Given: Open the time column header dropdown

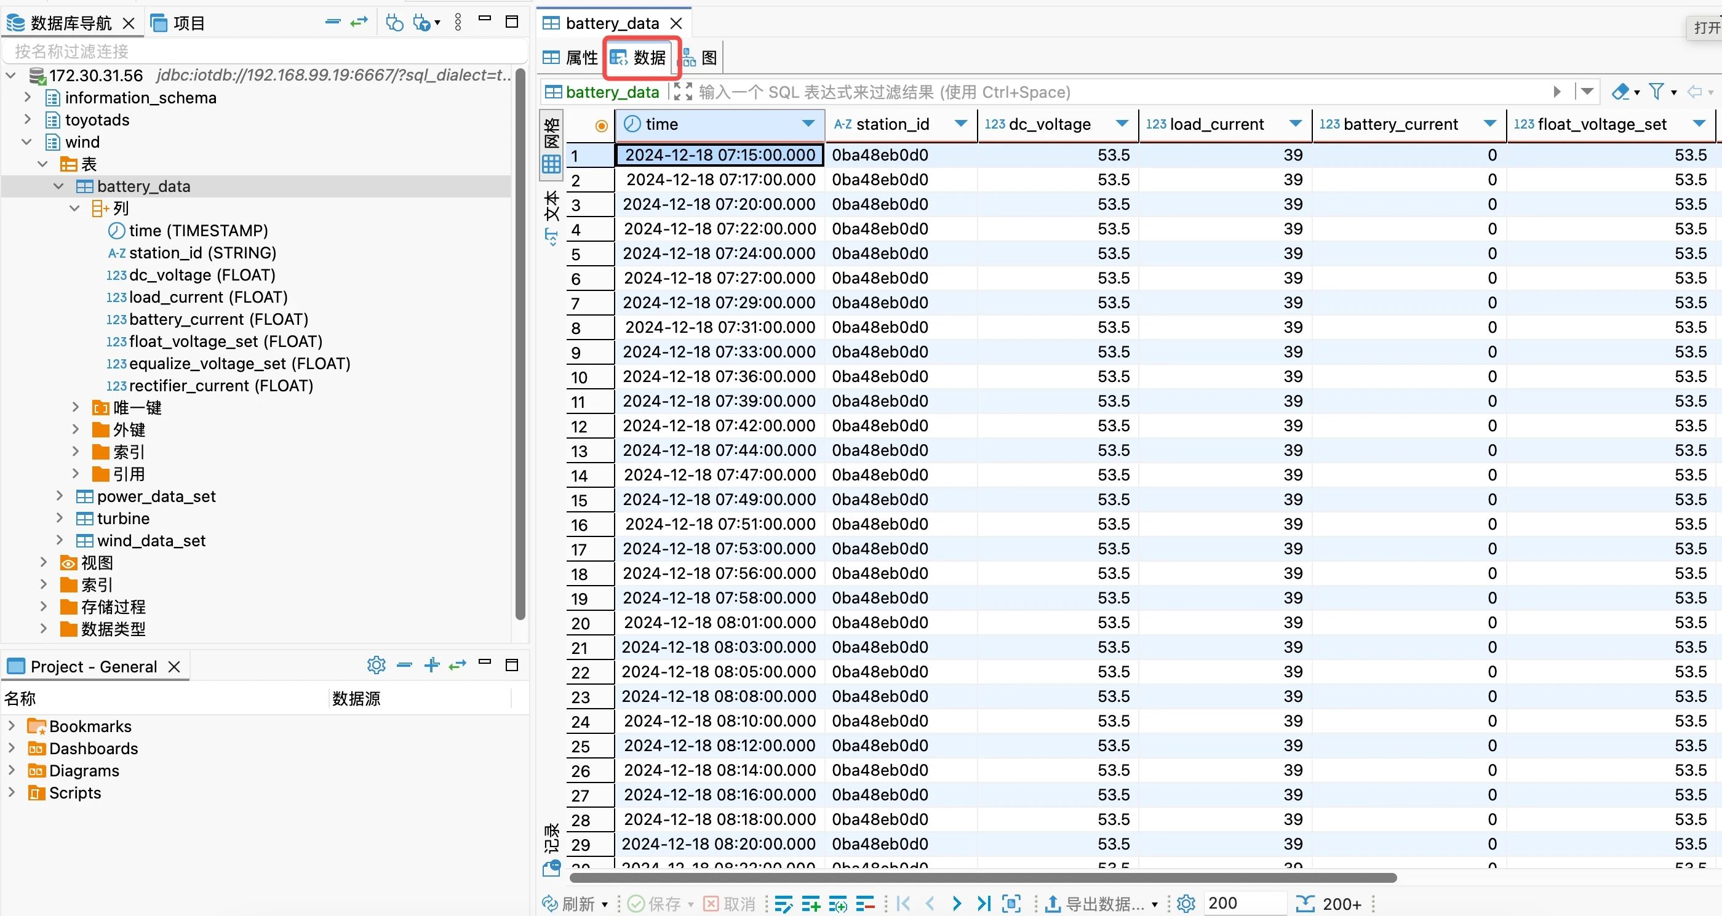Looking at the screenshot, I should pos(808,124).
